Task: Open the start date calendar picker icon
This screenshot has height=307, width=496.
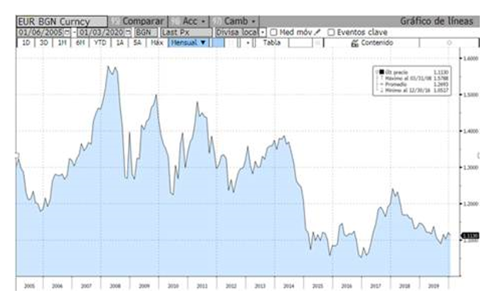Action: [67, 32]
